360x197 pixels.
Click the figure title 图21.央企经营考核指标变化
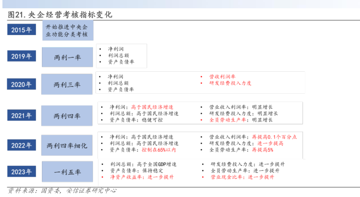point(60,15)
